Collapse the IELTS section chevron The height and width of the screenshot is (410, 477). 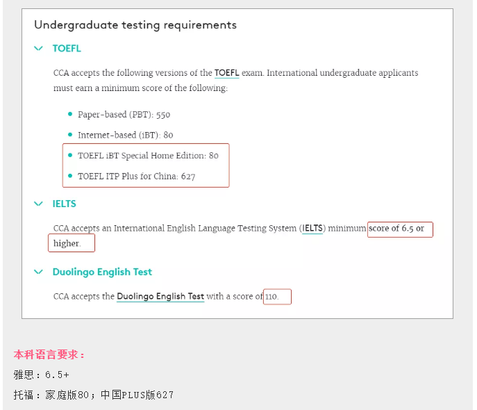pyautogui.click(x=38, y=204)
